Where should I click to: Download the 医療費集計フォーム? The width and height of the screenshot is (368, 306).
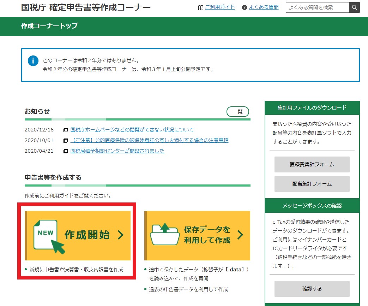[312, 165]
